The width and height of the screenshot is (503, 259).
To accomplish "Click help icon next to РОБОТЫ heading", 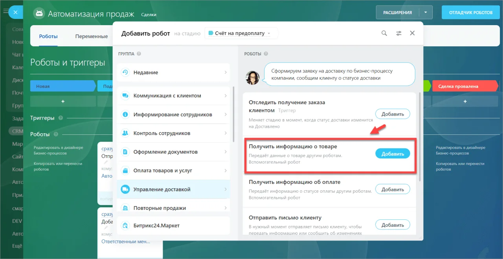I will (266, 54).
